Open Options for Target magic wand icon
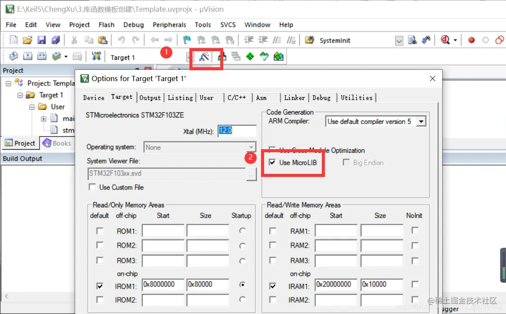Image resolution: width=506 pixels, height=314 pixels. click(x=204, y=57)
